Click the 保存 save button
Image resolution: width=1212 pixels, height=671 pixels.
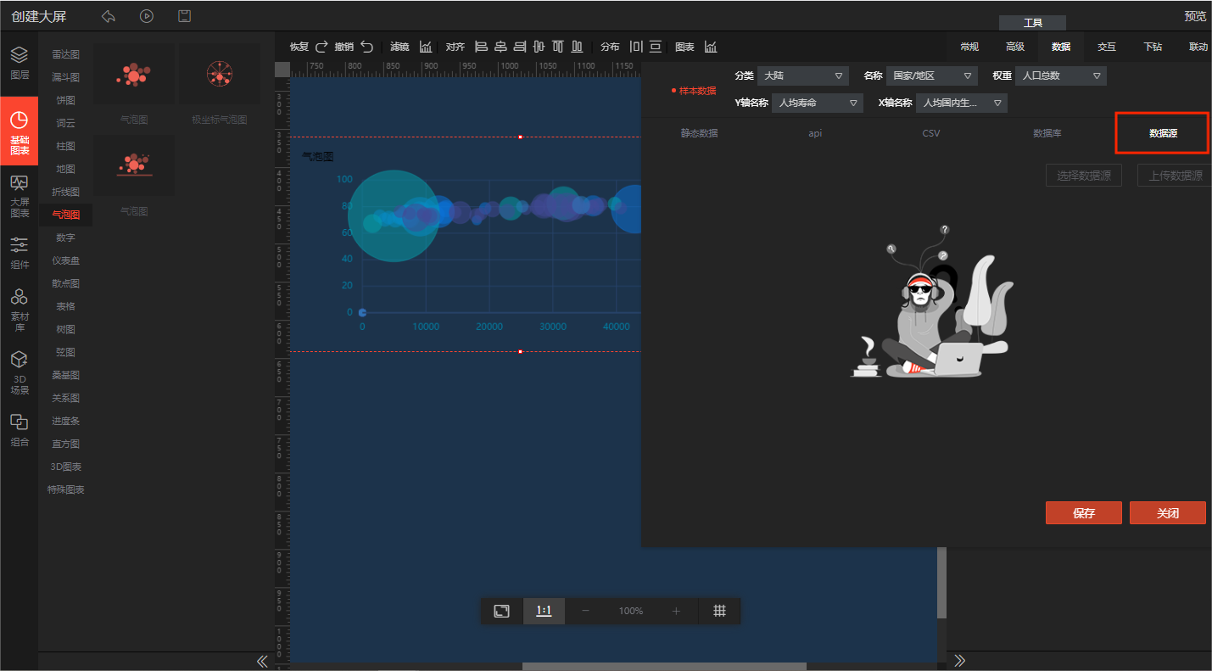point(1083,513)
